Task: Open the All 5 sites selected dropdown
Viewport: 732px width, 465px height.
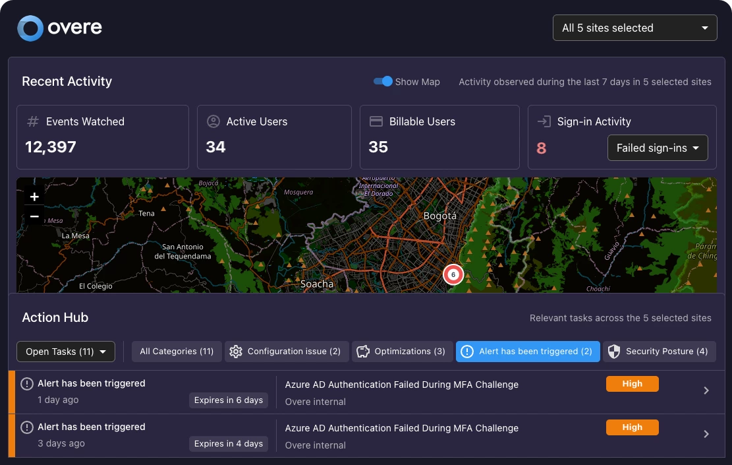Action: 635,28
